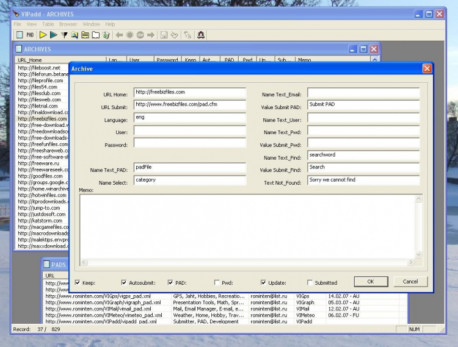
Task: Click the archives table icon in toolbar
Action: pos(19,35)
